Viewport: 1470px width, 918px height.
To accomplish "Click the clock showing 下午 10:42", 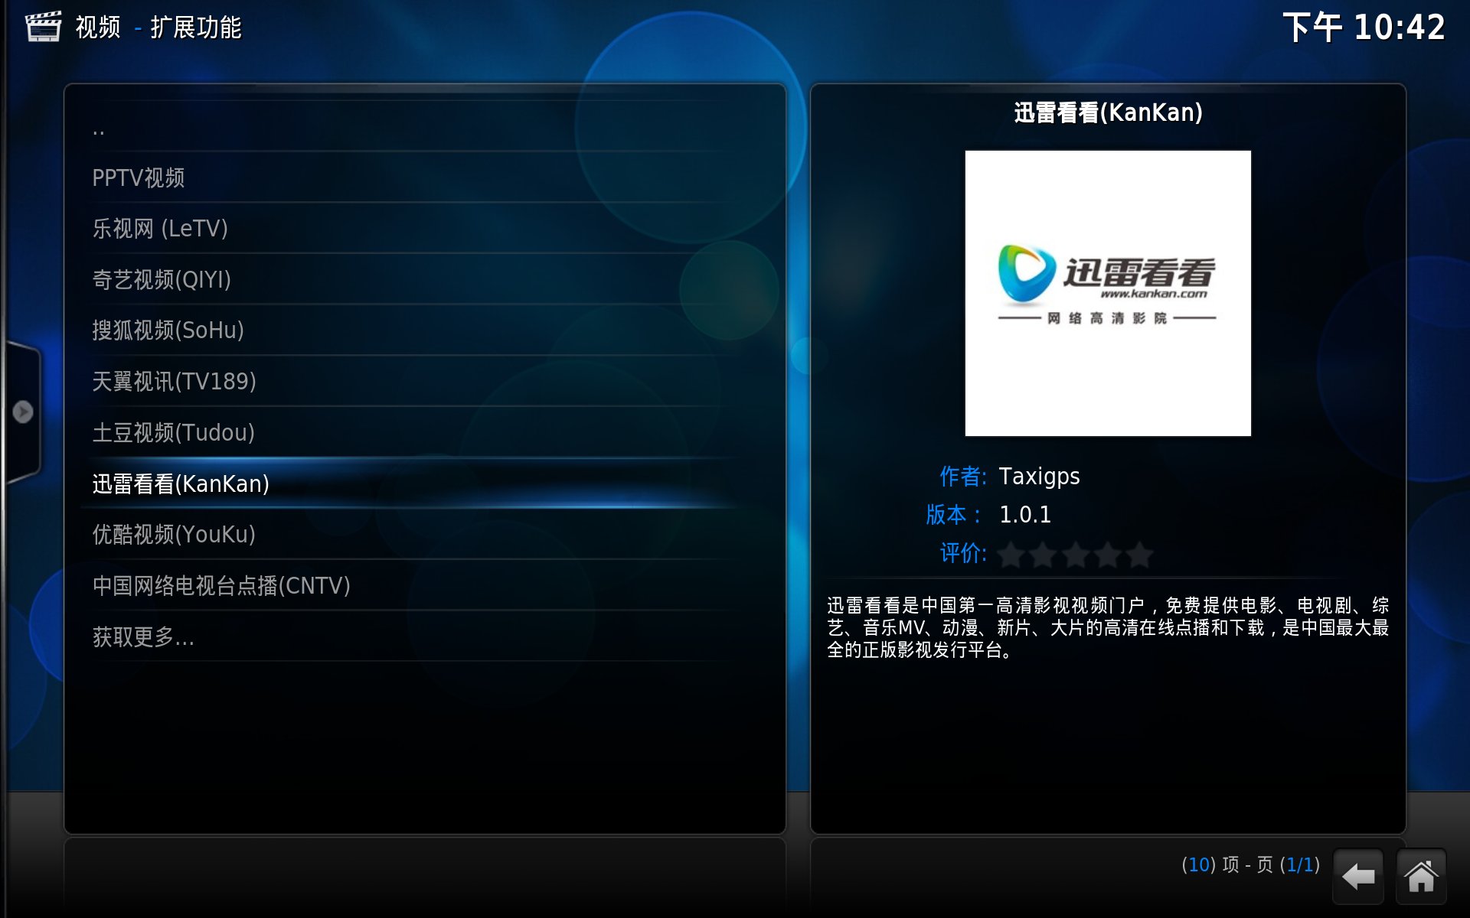I will pos(1364,28).
